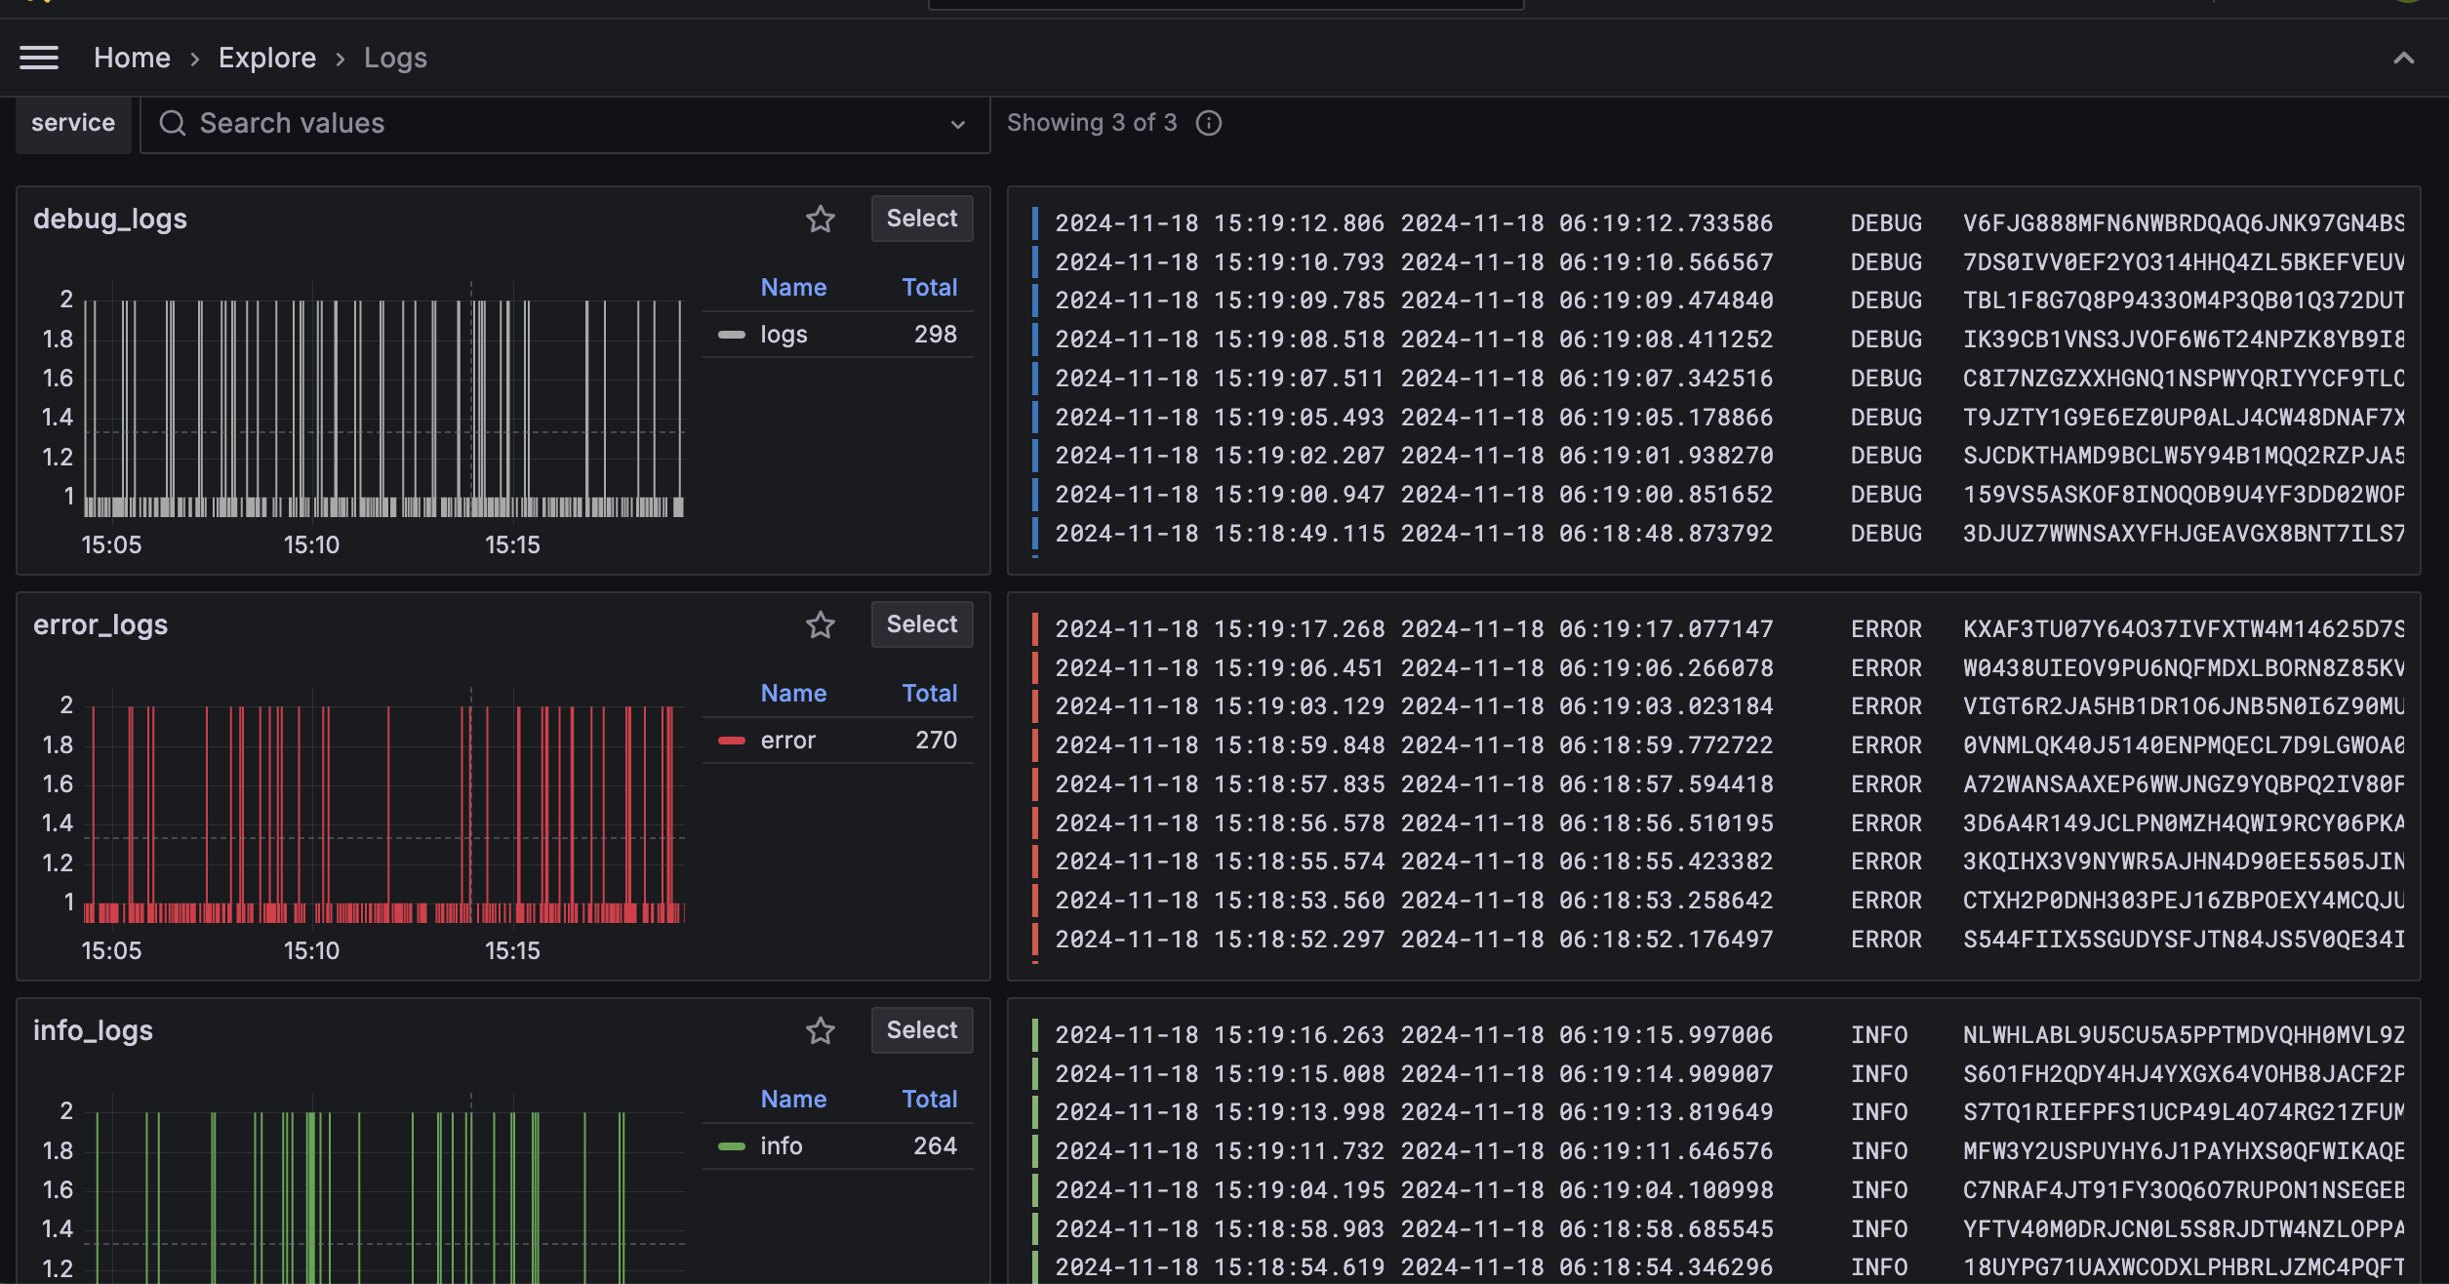The image size is (2449, 1284).
Task: Toggle the green info series legend swatch
Action: click(731, 1146)
